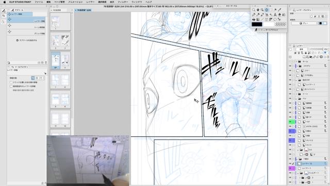This screenshot has height=186, width=330.
Task: Select the Hand move-canvas tool
Action: [x=258, y=10]
